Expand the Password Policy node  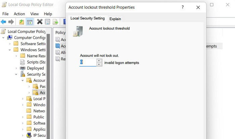tap(29, 86)
